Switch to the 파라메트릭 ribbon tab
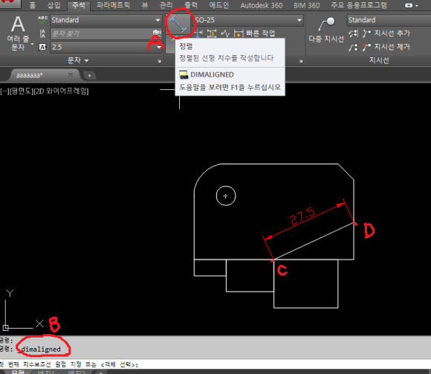Screen dimensions: 431x374 click(x=113, y=5)
